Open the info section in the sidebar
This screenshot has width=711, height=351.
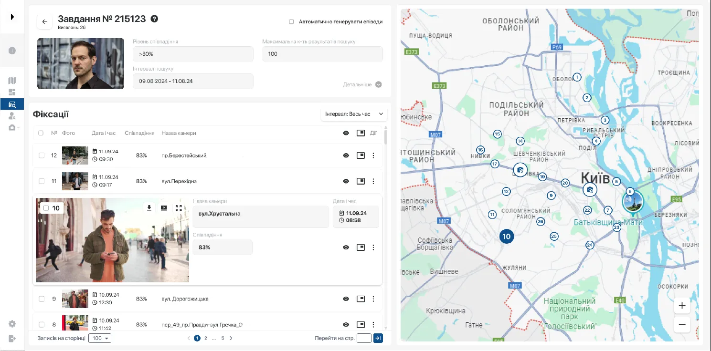pyautogui.click(x=12, y=51)
